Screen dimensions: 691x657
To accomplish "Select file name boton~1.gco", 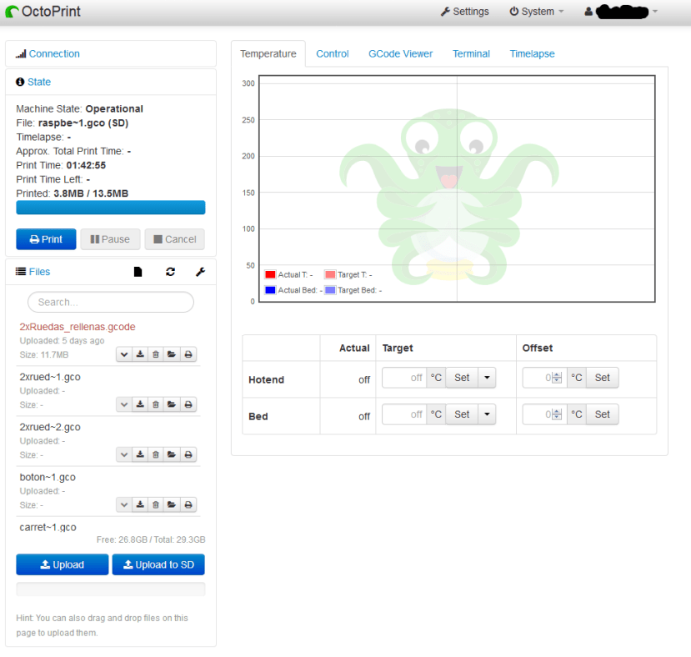I will click(48, 477).
